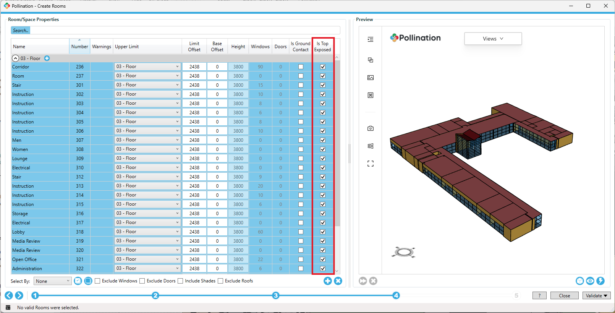
Task: Click the blue X icon below the table
Action: 338,281
